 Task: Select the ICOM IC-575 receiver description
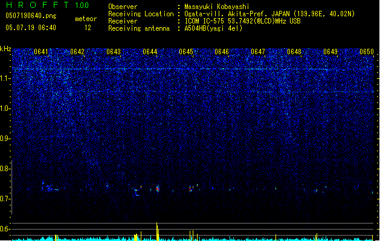coord(242,21)
